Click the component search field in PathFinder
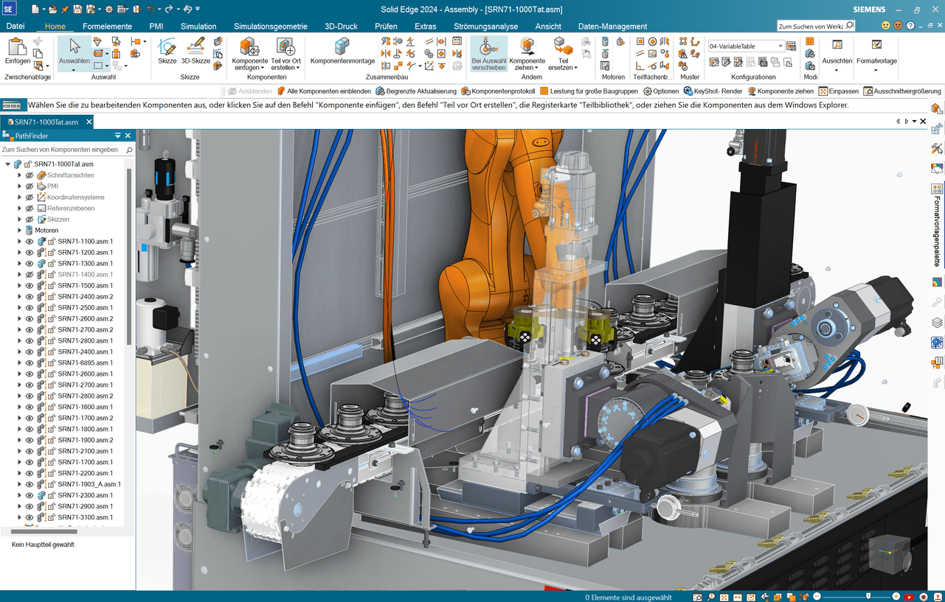 pyautogui.click(x=63, y=150)
